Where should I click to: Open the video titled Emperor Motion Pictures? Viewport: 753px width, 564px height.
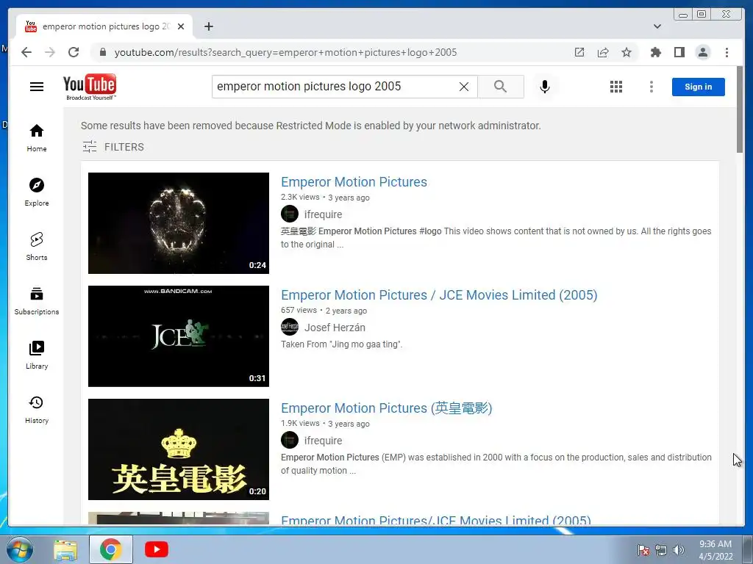coord(354,182)
